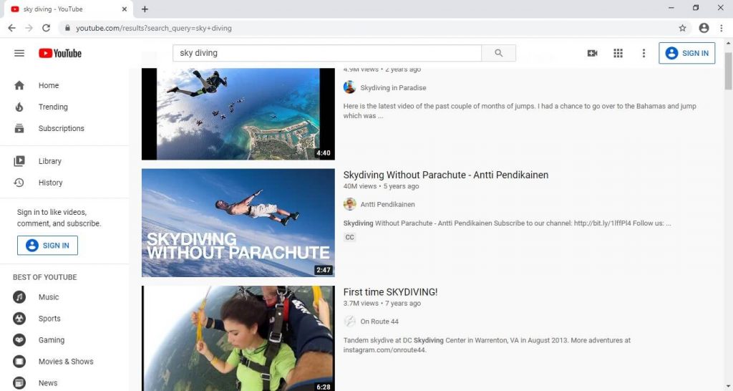Image resolution: width=733 pixels, height=391 pixels.
Task: View site info padlock icon
Action: click(x=67, y=28)
